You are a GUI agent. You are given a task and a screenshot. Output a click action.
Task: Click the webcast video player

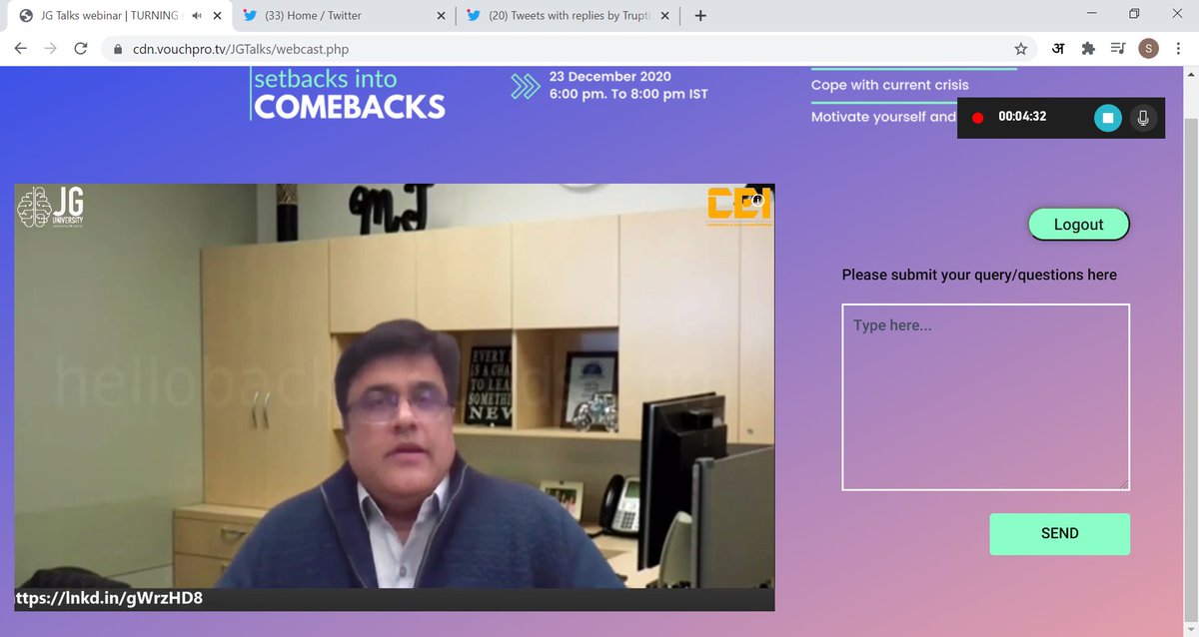coord(395,397)
